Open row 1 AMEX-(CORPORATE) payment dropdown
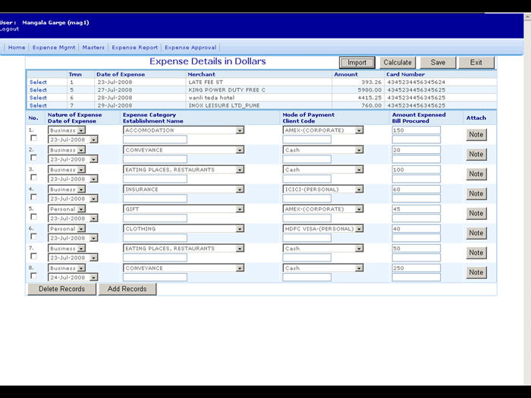This screenshot has width=531, height=398. pyautogui.click(x=323, y=130)
